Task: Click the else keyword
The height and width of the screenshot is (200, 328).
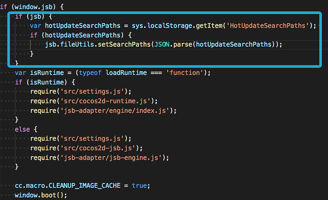Action: [x=22, y=129]
